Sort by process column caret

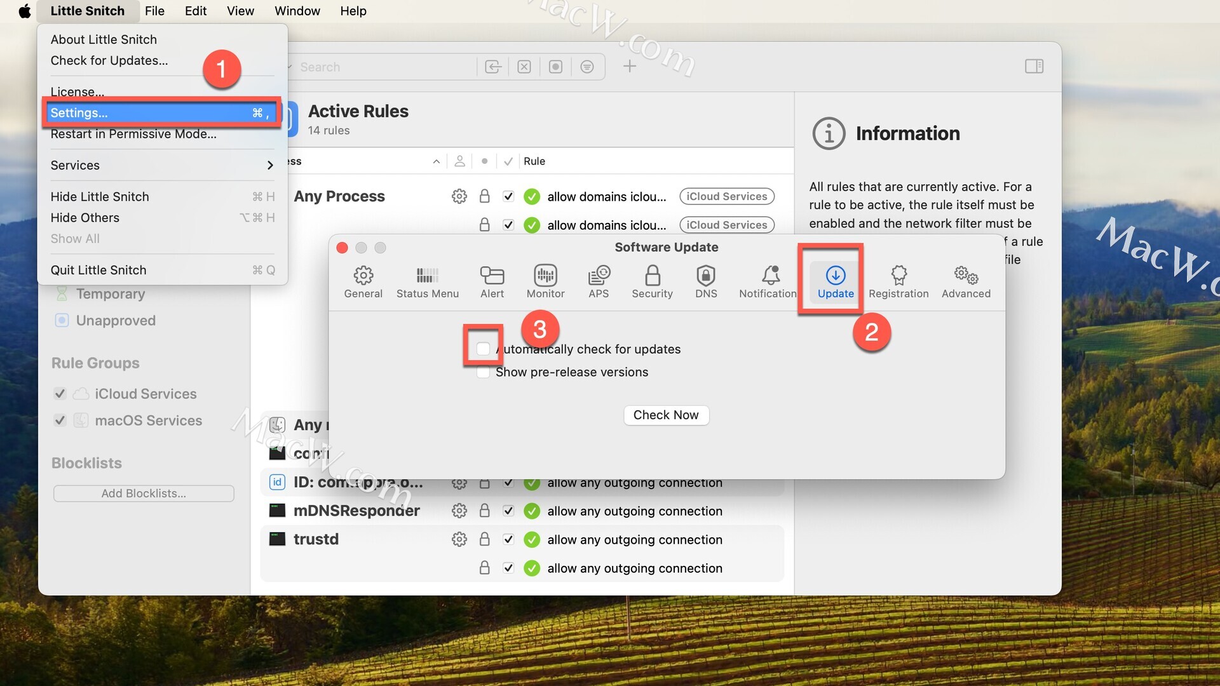point(437,161)
